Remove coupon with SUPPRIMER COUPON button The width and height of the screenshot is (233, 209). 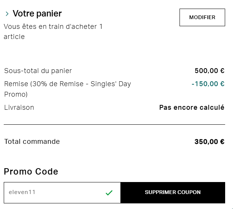coord(172,193)
